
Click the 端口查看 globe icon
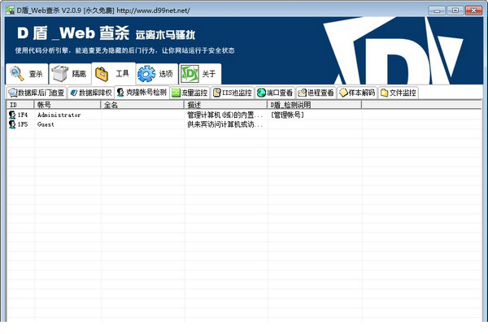click(x=261, y=93)
